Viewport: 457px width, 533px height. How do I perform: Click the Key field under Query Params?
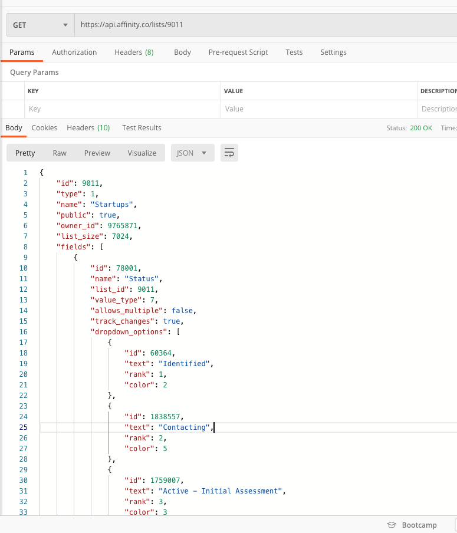tap(118, 108)
